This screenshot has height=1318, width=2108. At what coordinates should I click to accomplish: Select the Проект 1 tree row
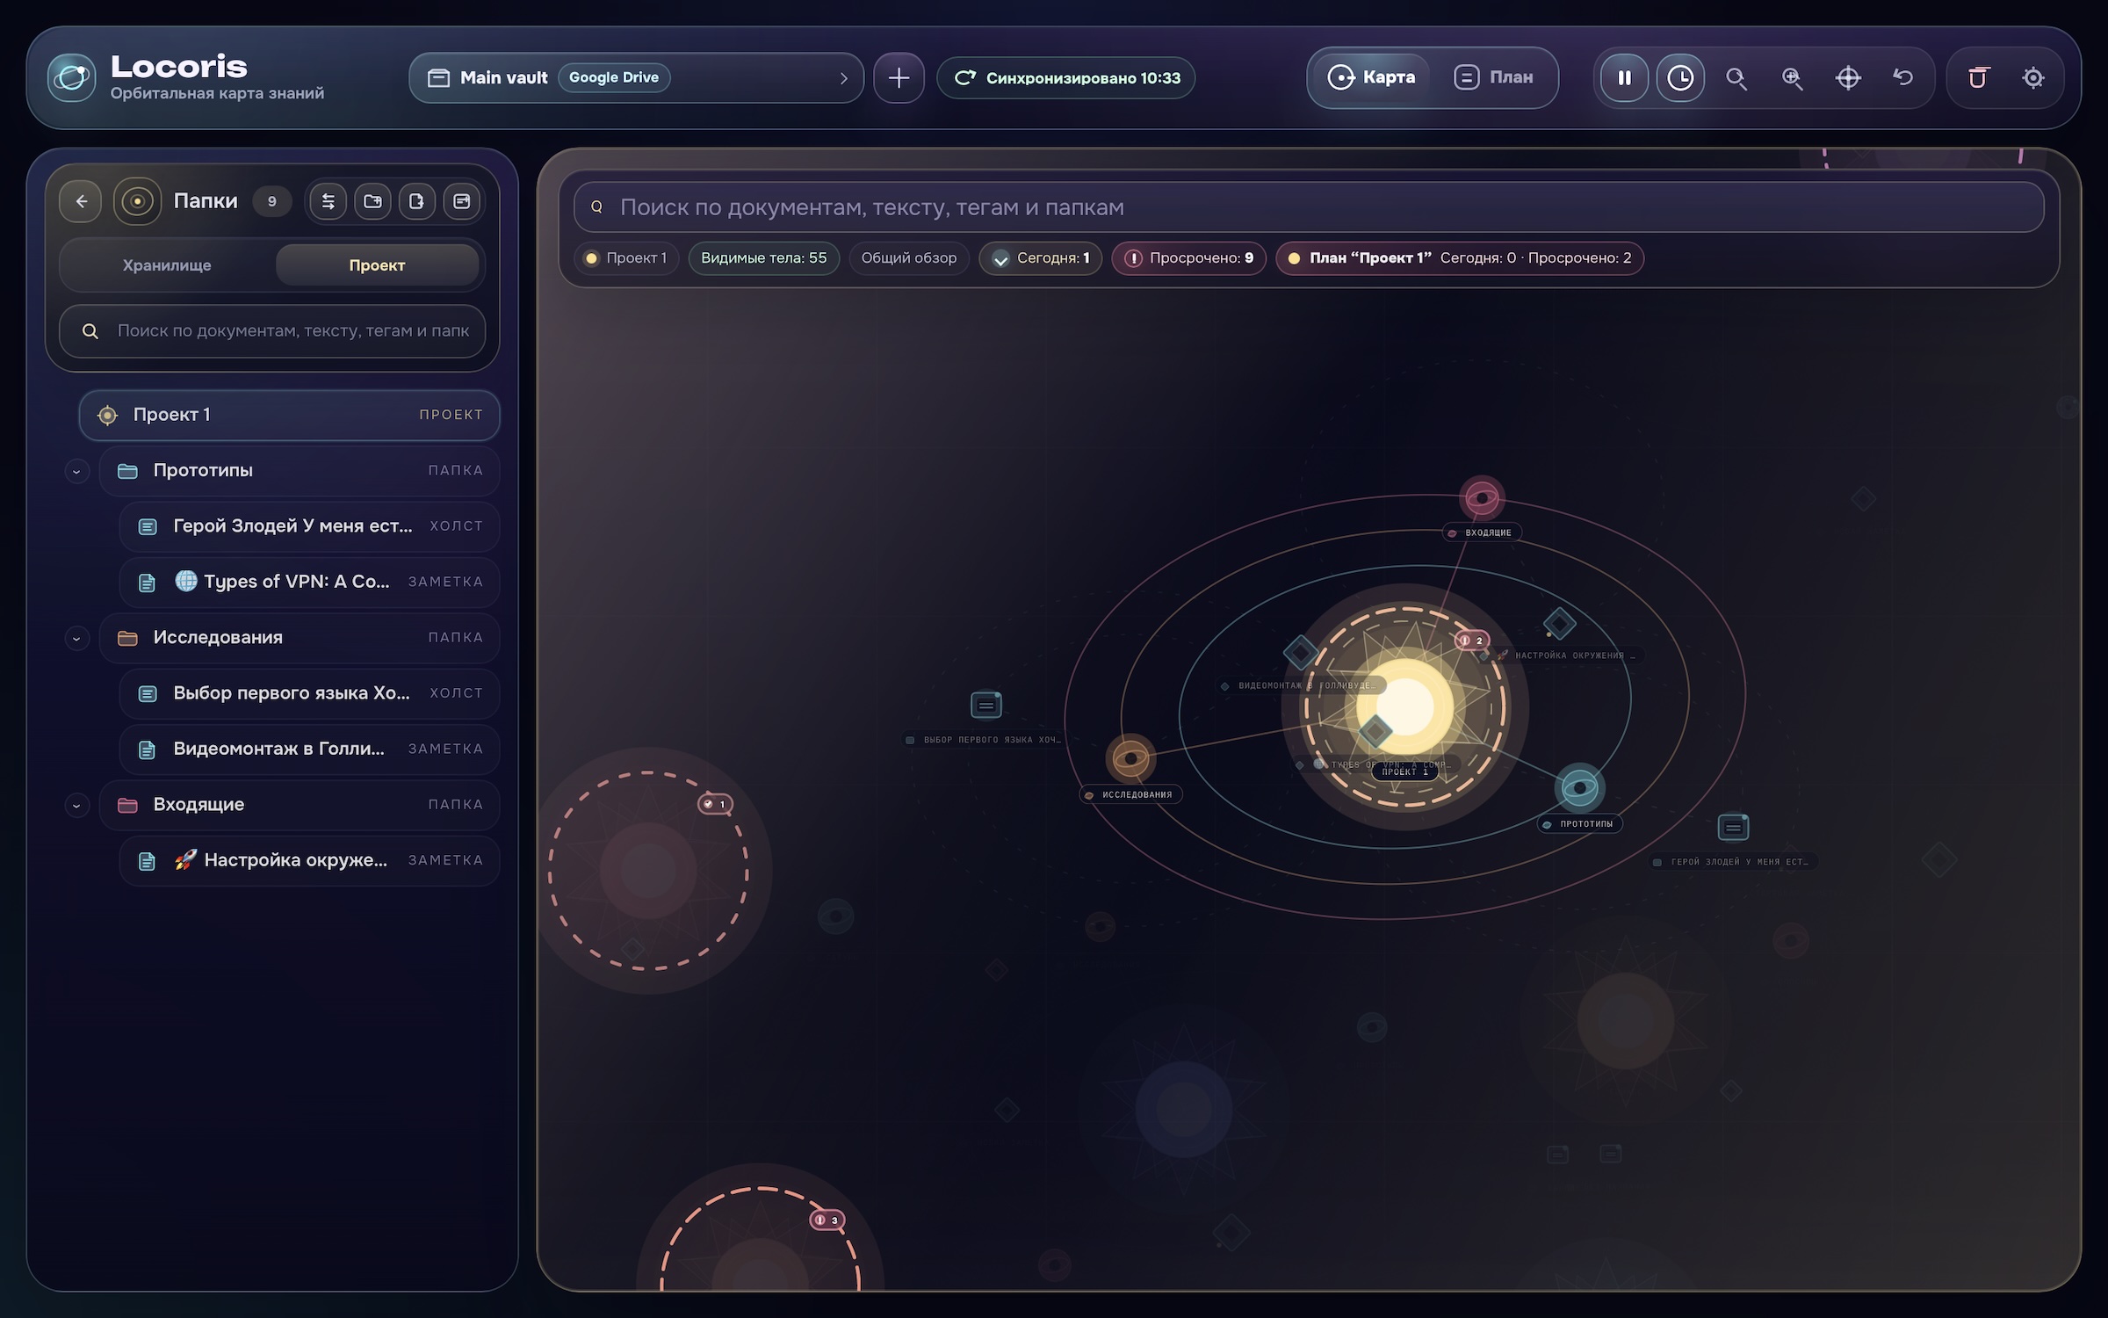pyautogui.click(x=290, y=415)
